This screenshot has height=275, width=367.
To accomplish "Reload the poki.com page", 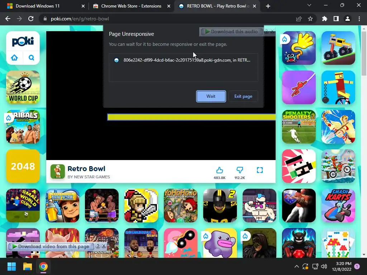I will [x=31, y=19].
